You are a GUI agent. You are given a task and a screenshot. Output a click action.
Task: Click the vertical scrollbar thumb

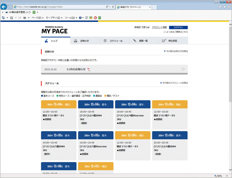(230, 64)
